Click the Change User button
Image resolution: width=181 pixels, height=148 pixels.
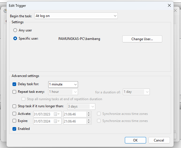coord(142,39)
